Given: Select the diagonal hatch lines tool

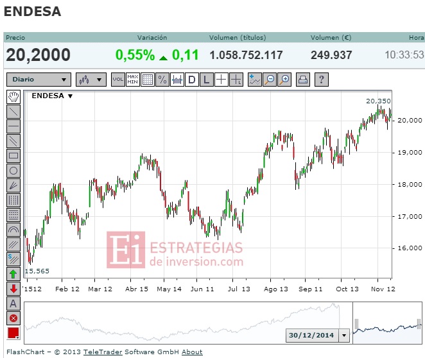Looking at the screenshot, I should pyautogui.click(x=13, y=244).
